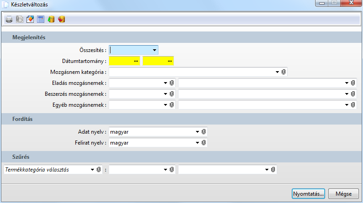Viewport: 363px width, 203px height.
Task: Click paperclip on second Egyéb mozgásnemek field
Action: [x=353, y=105]
